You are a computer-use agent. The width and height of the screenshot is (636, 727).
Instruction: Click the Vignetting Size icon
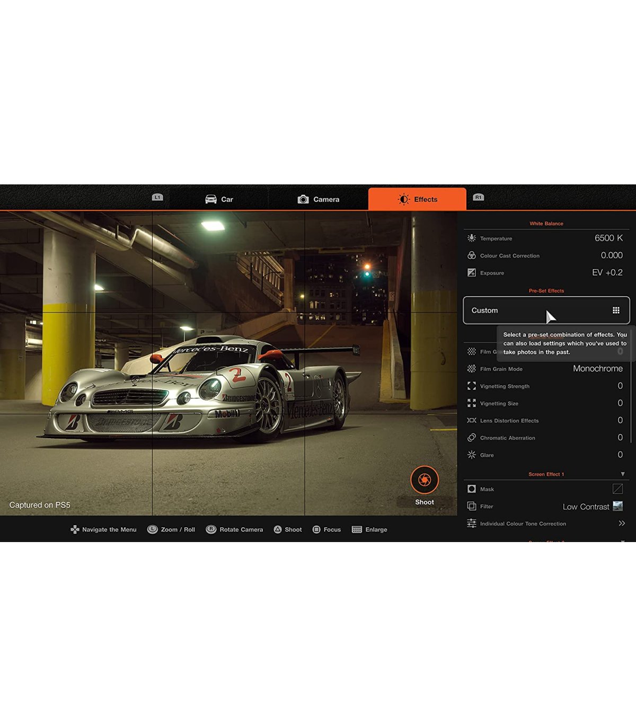[471, 403]
